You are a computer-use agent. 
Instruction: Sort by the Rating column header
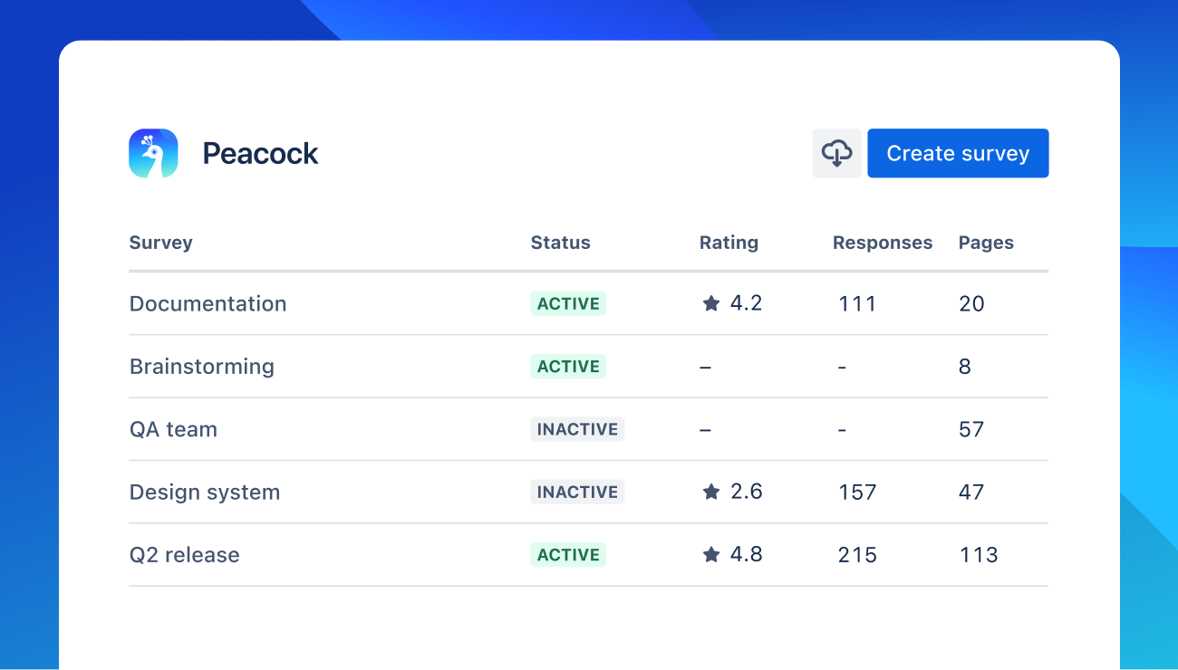[729, 243]
